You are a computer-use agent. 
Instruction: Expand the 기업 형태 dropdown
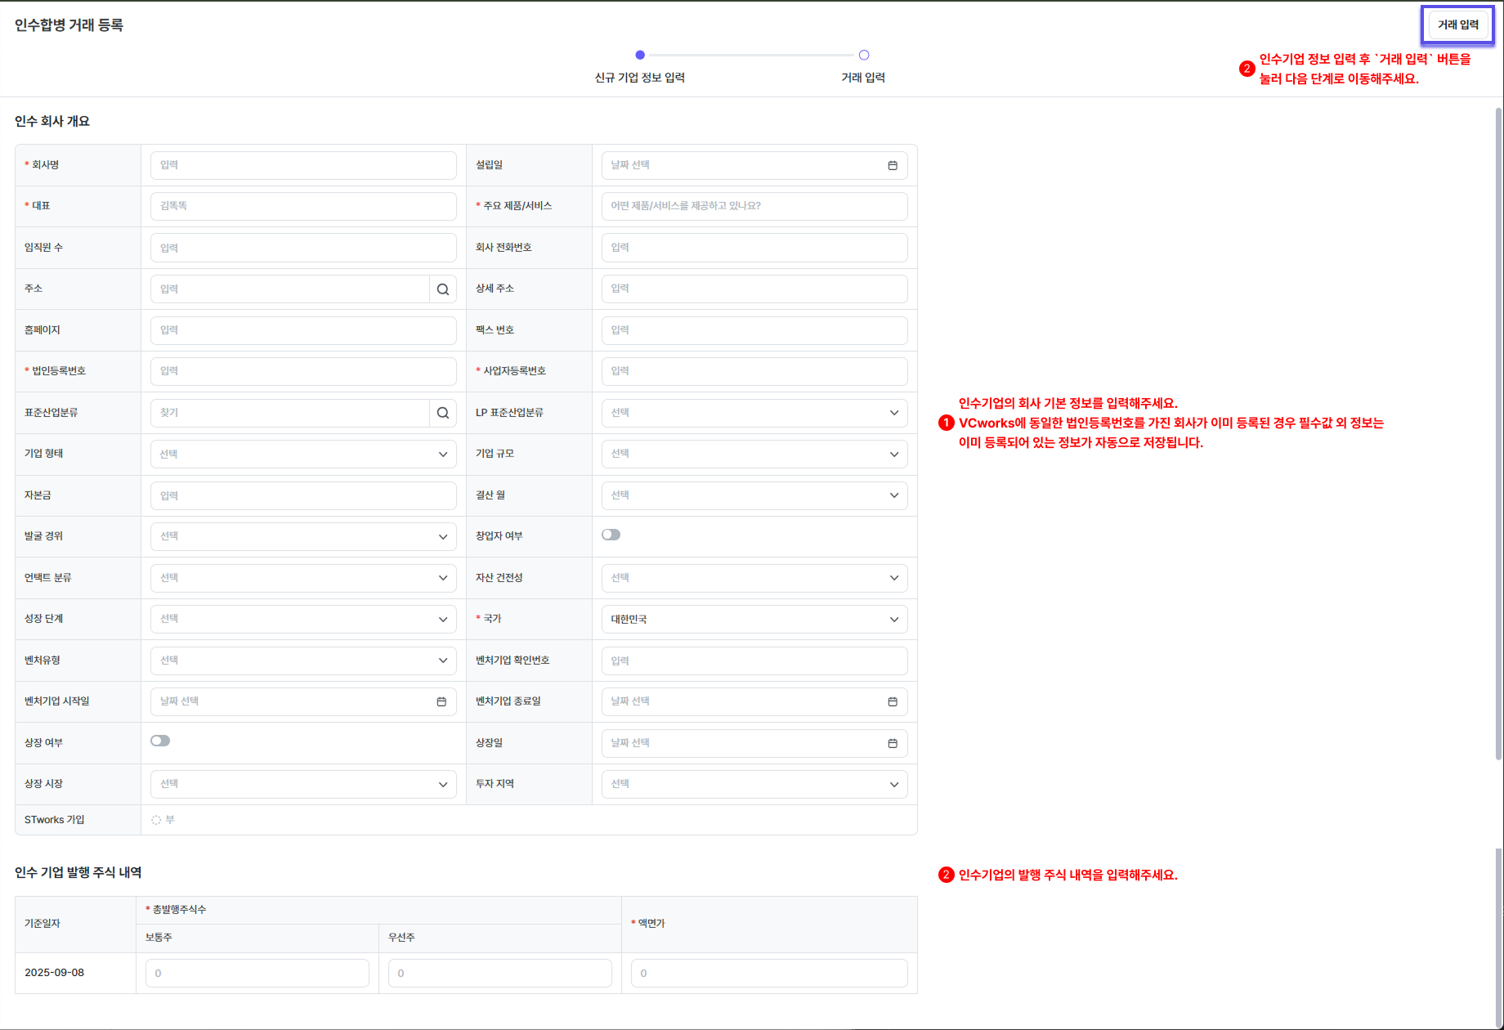click(x=302, y=455)
